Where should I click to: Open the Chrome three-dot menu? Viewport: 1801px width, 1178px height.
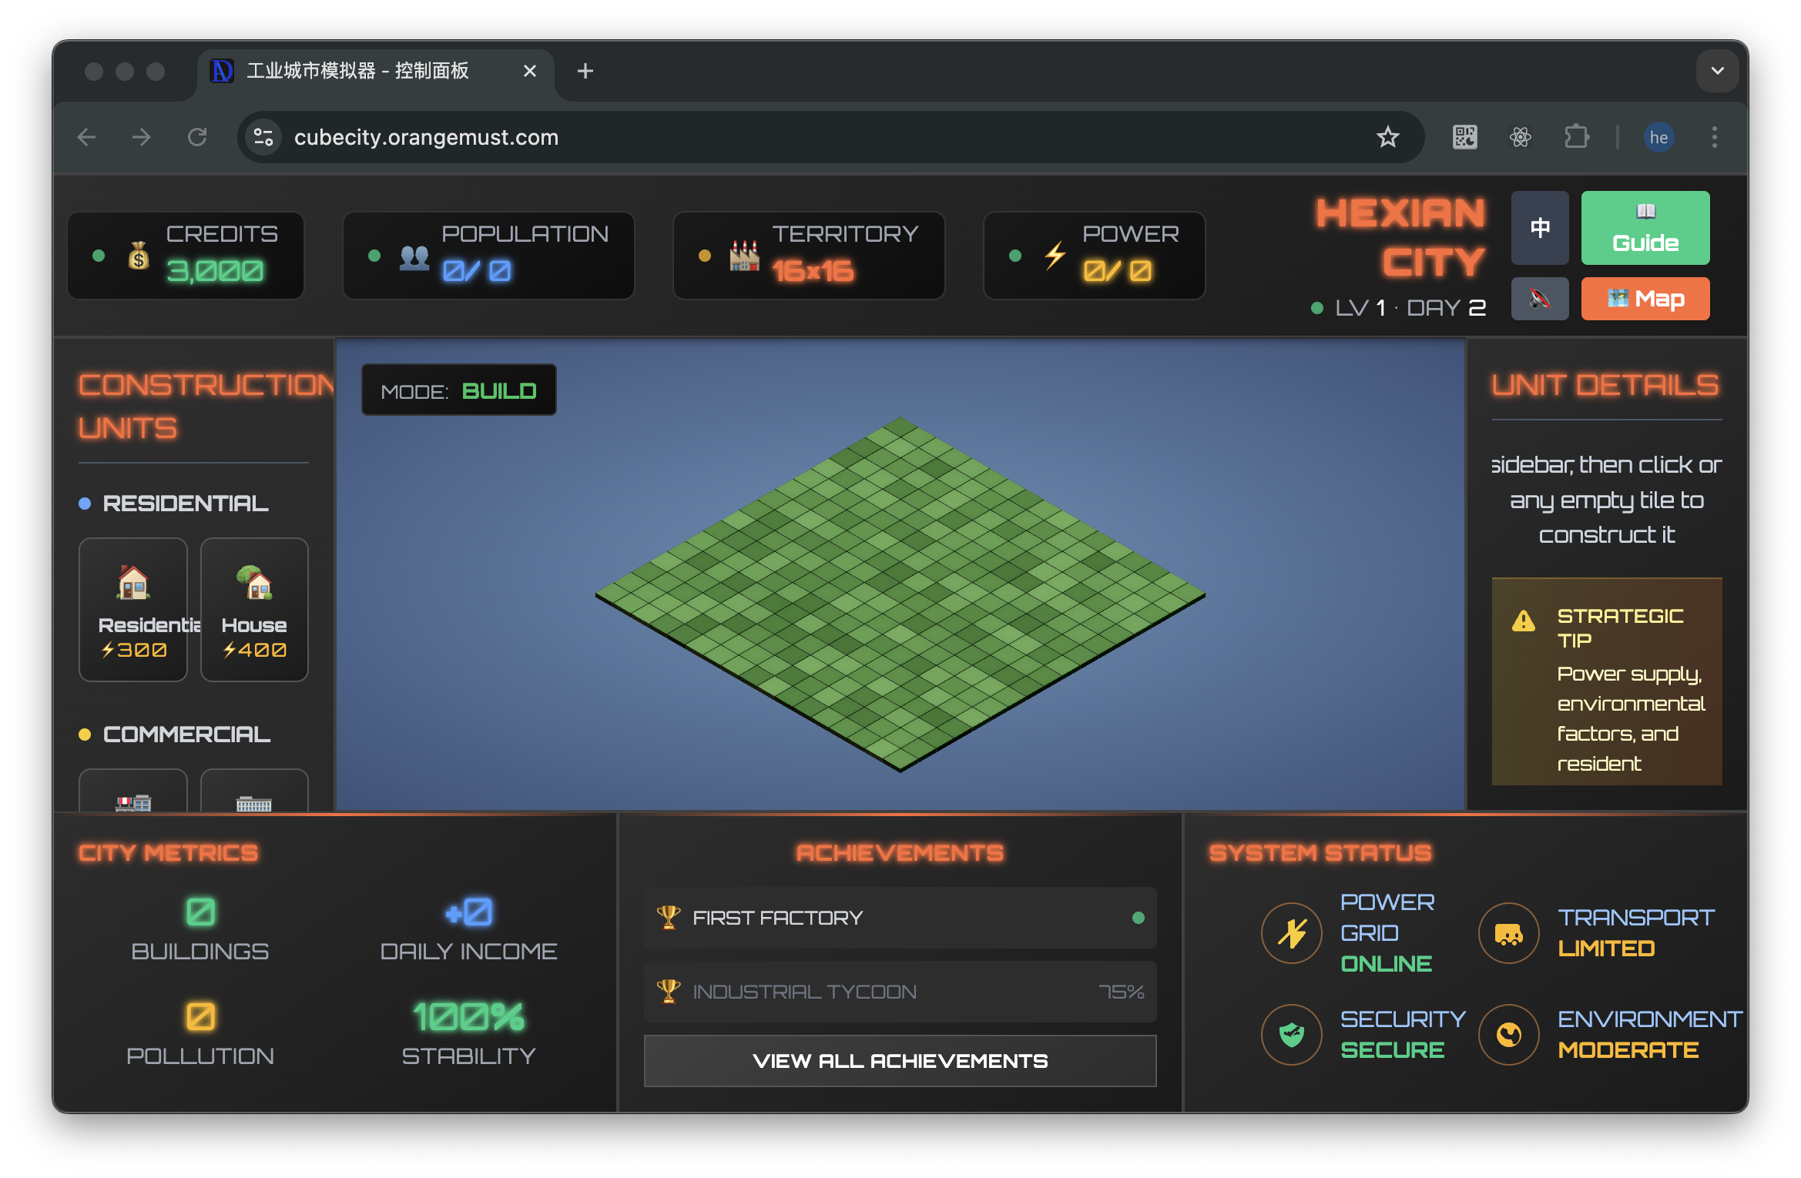(1714, 137)
